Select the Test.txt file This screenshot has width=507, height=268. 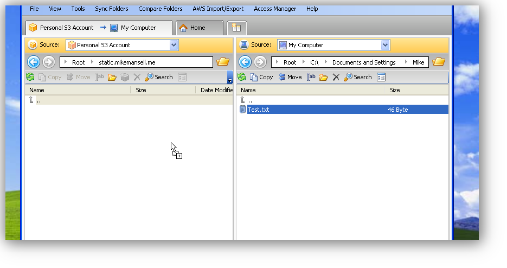click(x=259, y=110)
